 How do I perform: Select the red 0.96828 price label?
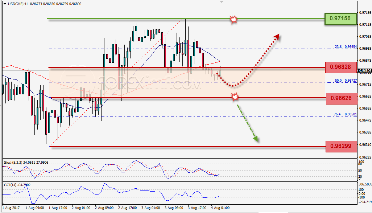[341, 67]
